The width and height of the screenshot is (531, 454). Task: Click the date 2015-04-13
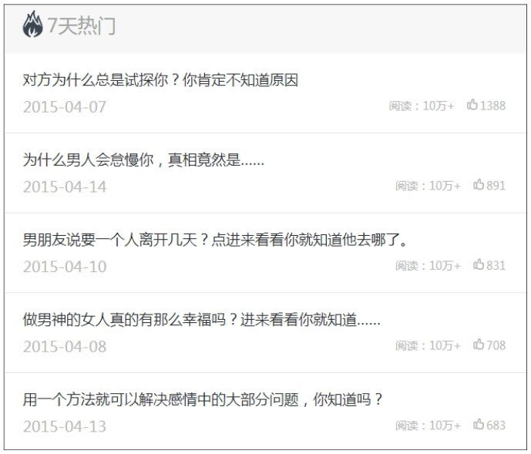(65, 426)
